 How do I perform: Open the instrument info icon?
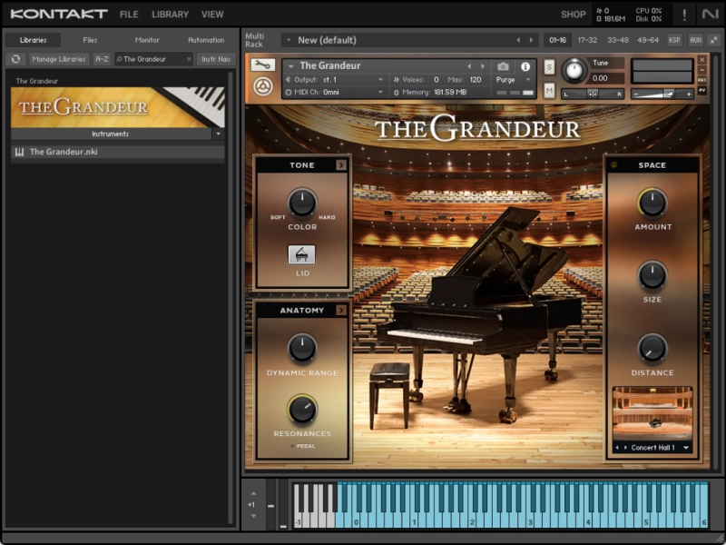[x=525, y=66]
